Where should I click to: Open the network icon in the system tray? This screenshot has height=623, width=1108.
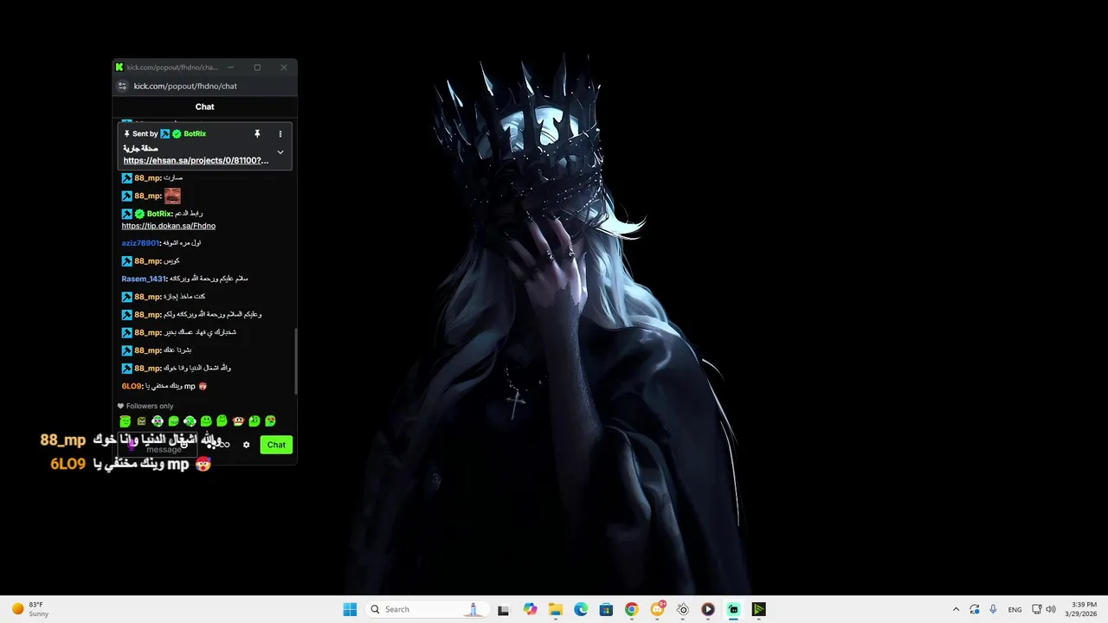[x=1037, y=609]
